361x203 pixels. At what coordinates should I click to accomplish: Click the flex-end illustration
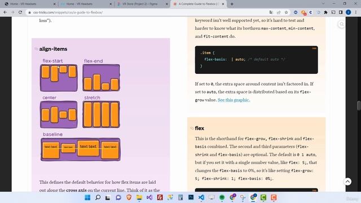click(x=101, y=78)
